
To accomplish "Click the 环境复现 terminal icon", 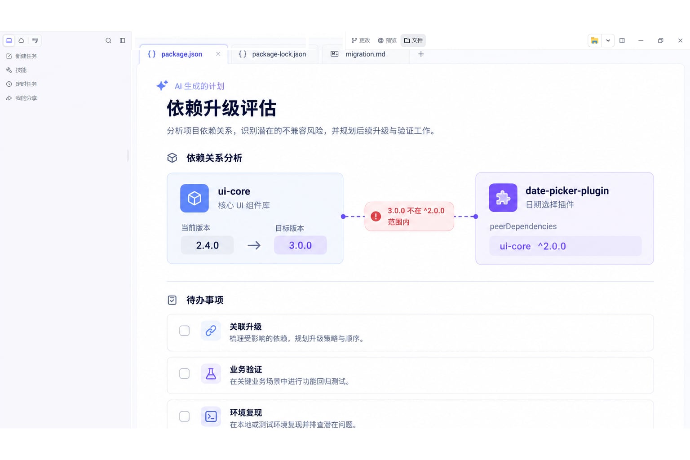I will 211,416.
